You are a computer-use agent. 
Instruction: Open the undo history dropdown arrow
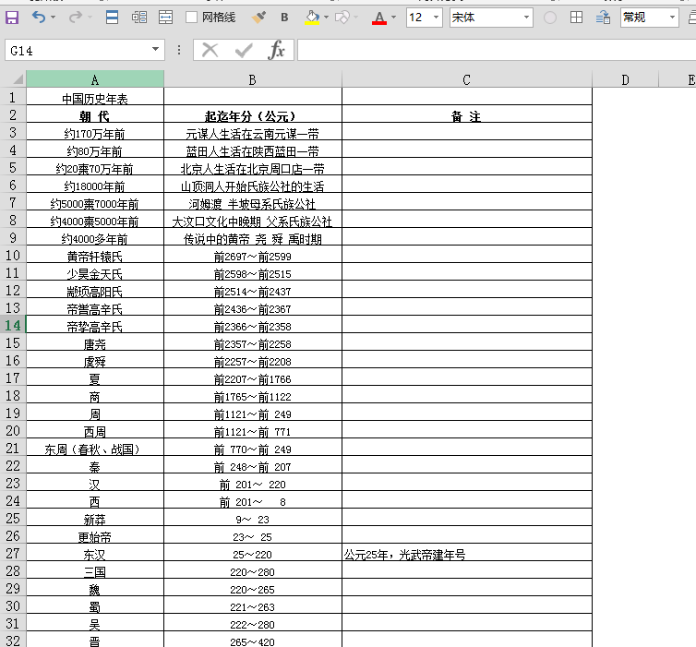(x=53, y=18)
